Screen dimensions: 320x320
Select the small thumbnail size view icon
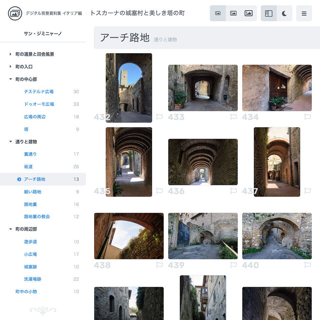(x=218, y=13)
